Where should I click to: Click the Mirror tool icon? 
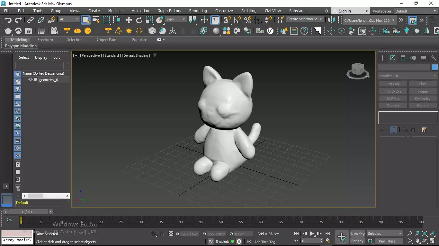click(331, 20)
